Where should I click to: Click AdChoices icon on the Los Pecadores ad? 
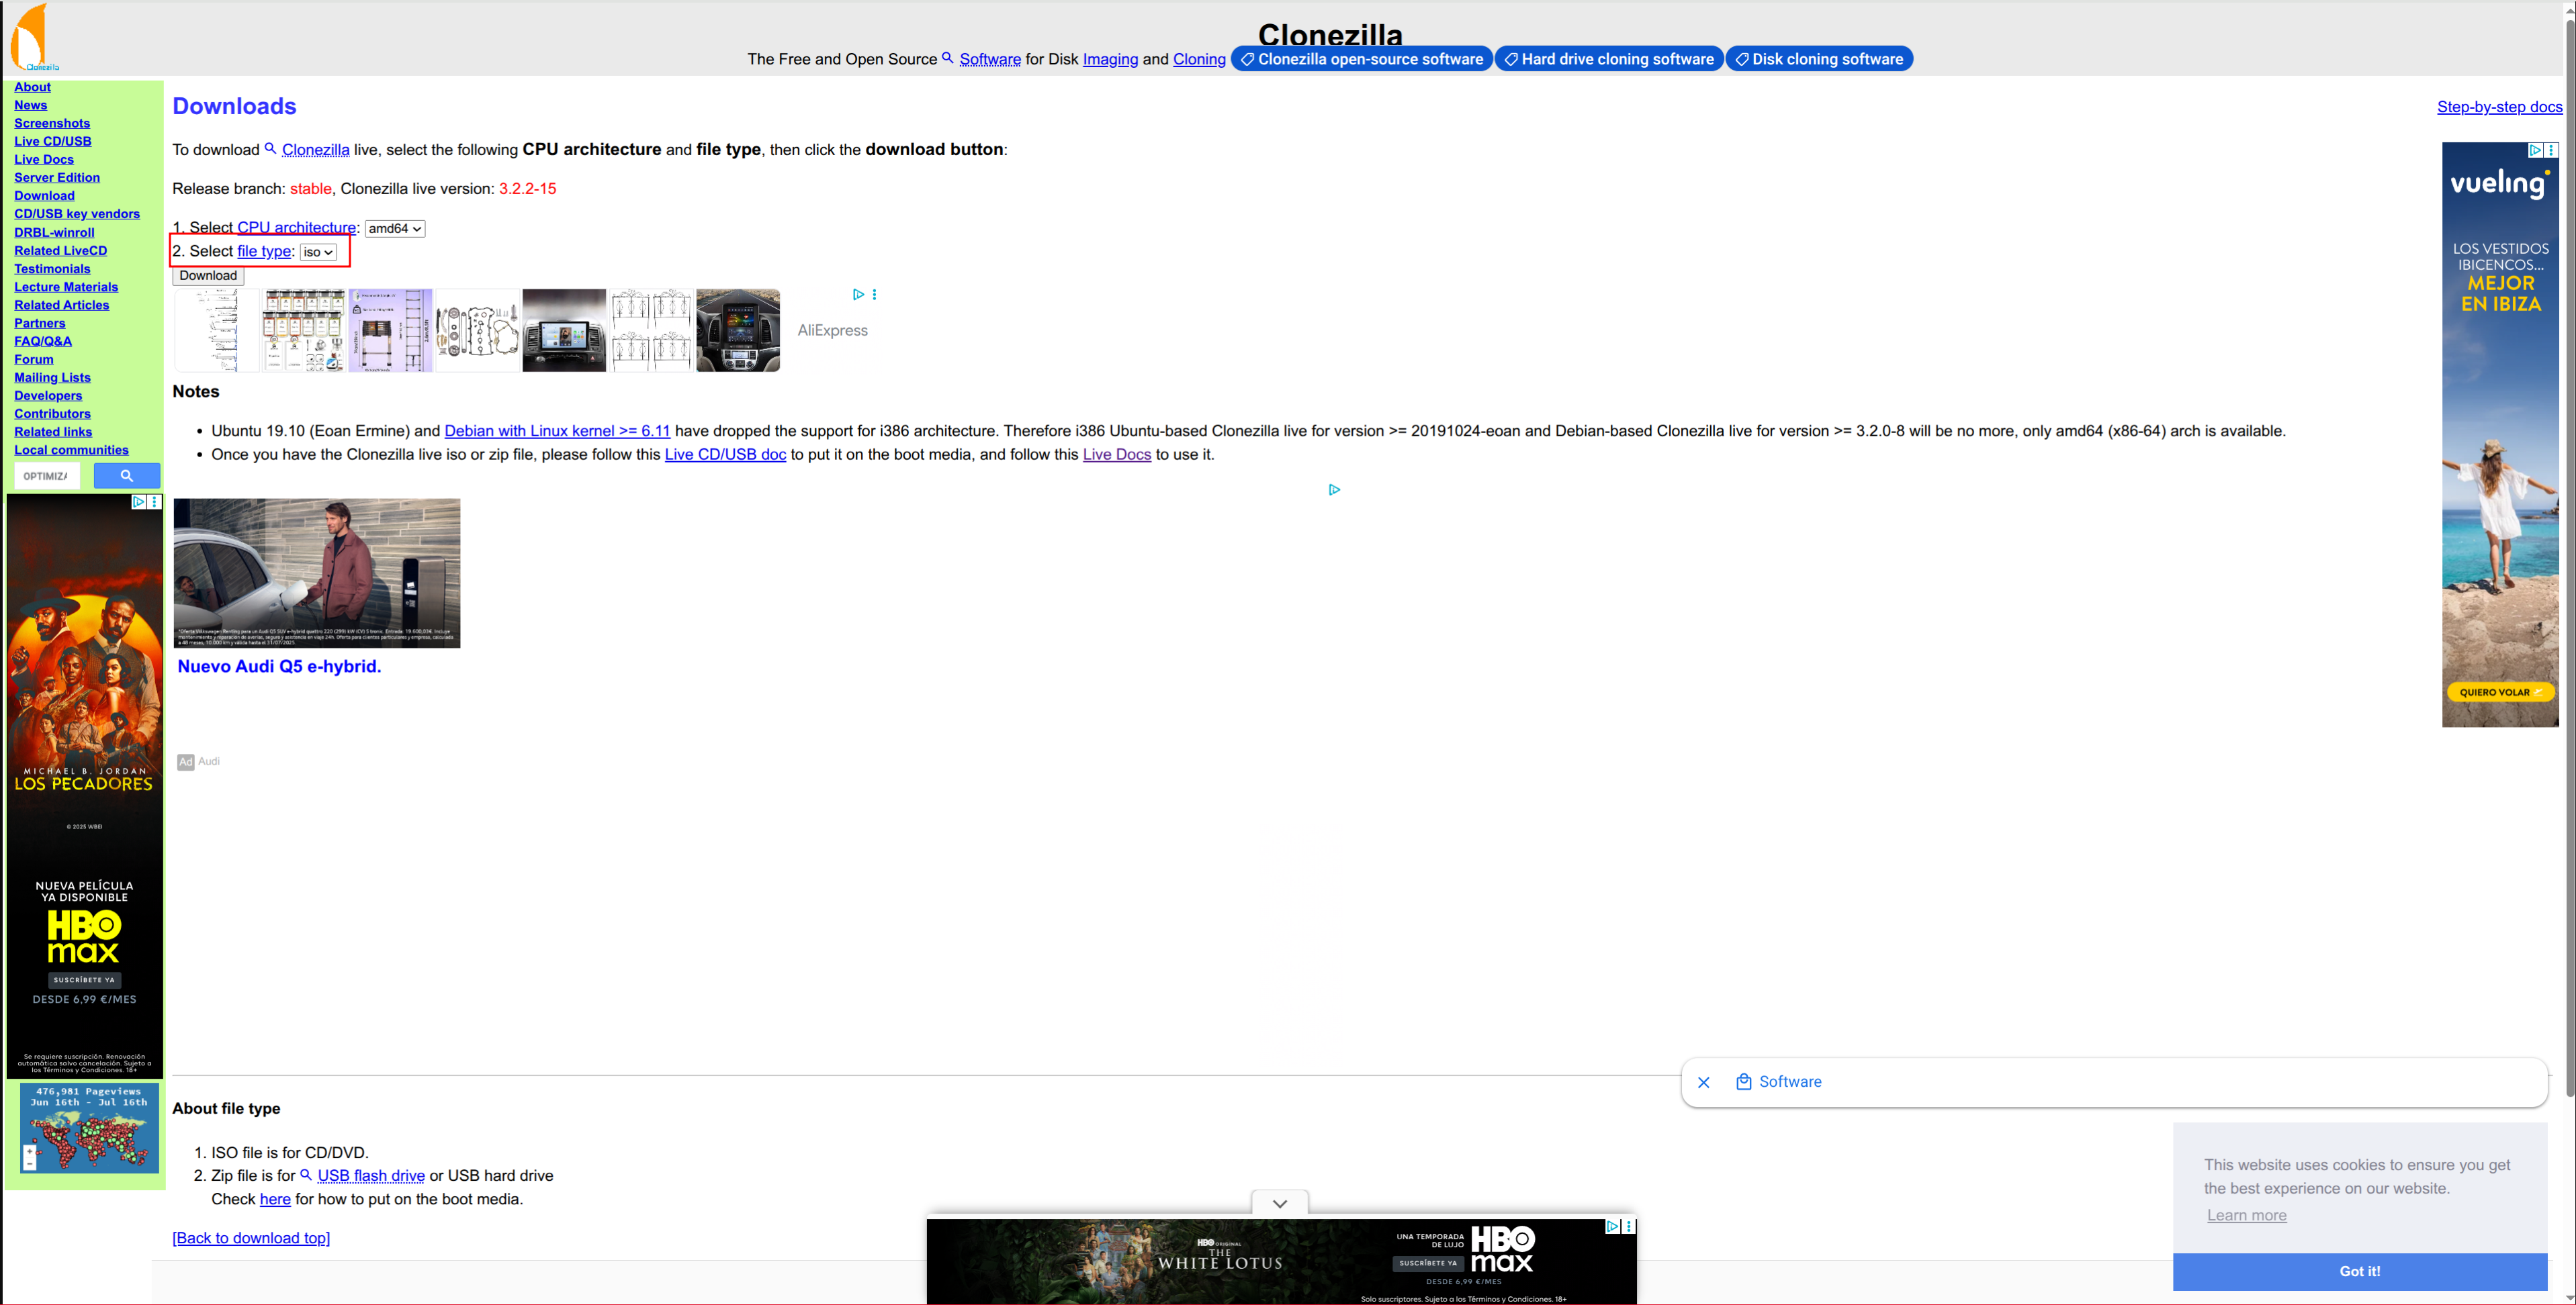(x=139, y=501)
